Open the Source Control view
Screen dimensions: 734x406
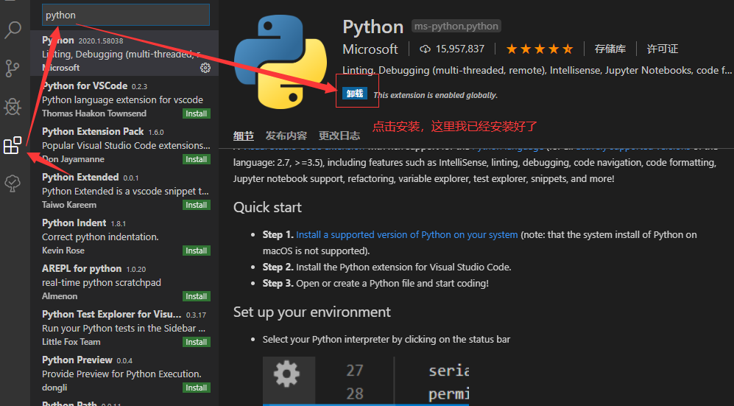(x=13, y=69)
